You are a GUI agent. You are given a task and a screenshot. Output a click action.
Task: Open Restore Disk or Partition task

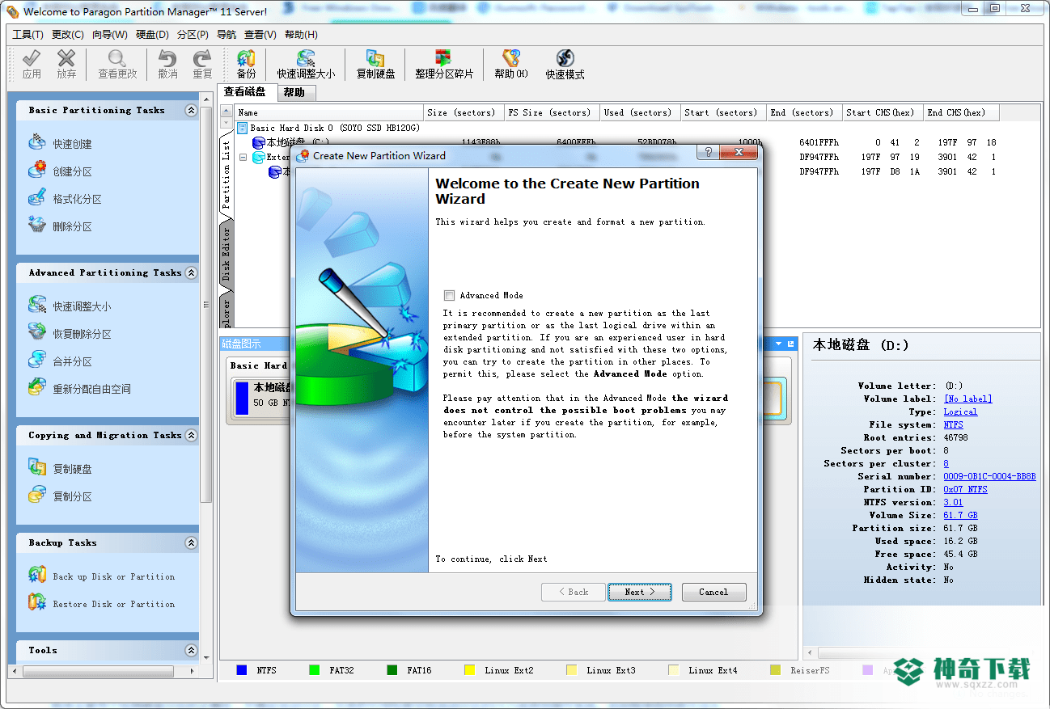[102, 604]
